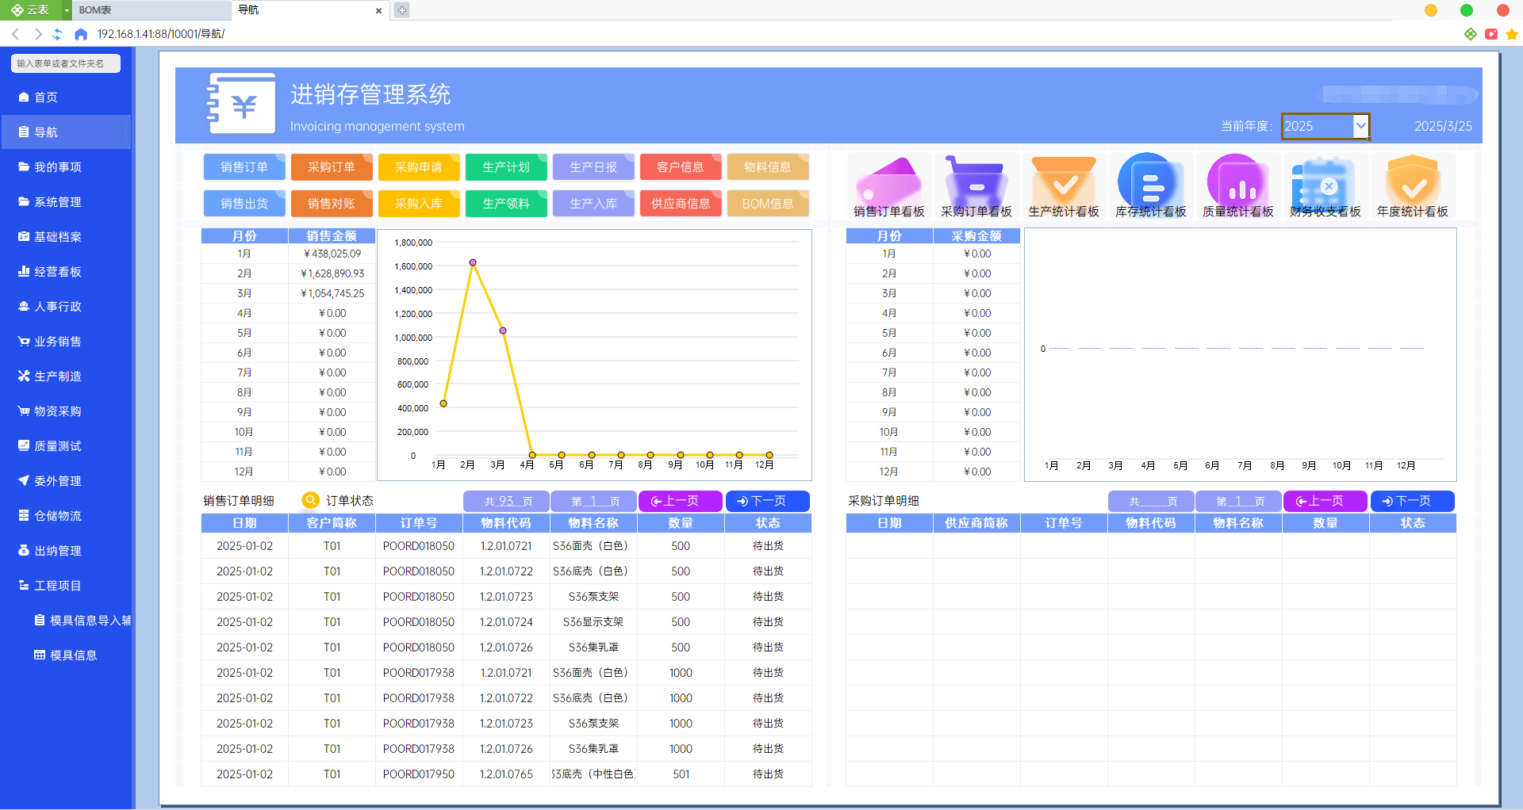Open 仓储物流 in the sidebar

57,516
